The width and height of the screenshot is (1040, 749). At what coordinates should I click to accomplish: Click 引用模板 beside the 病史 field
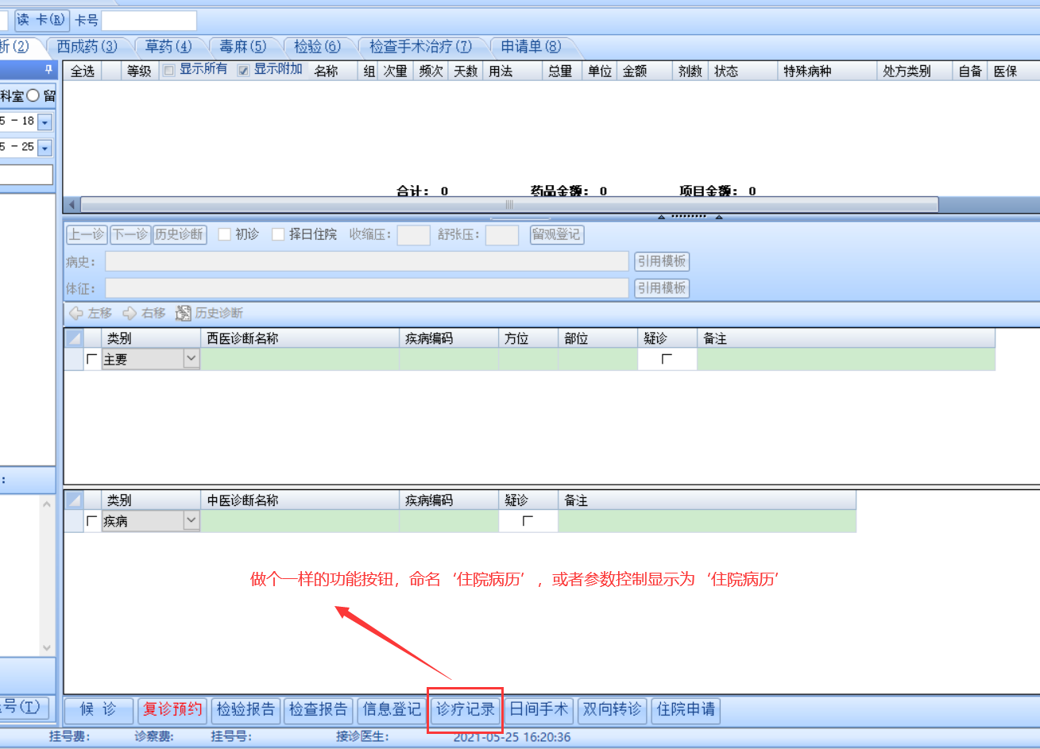tap(662, 261)
